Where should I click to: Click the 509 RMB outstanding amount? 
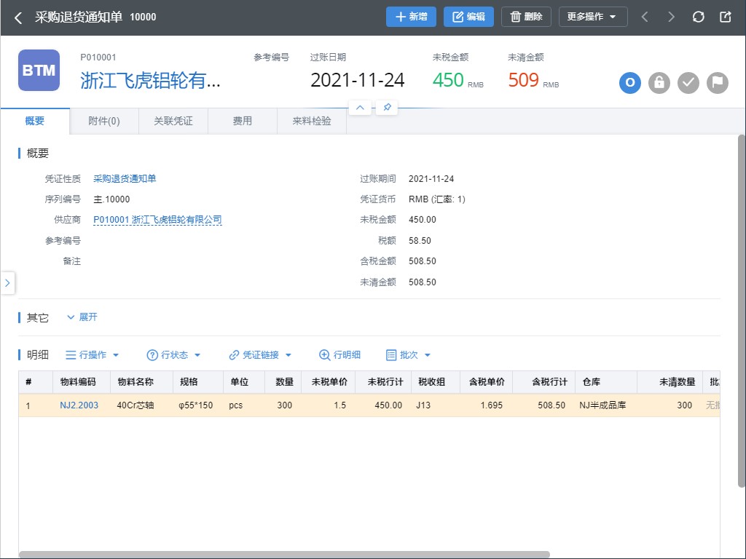[533, 80]
